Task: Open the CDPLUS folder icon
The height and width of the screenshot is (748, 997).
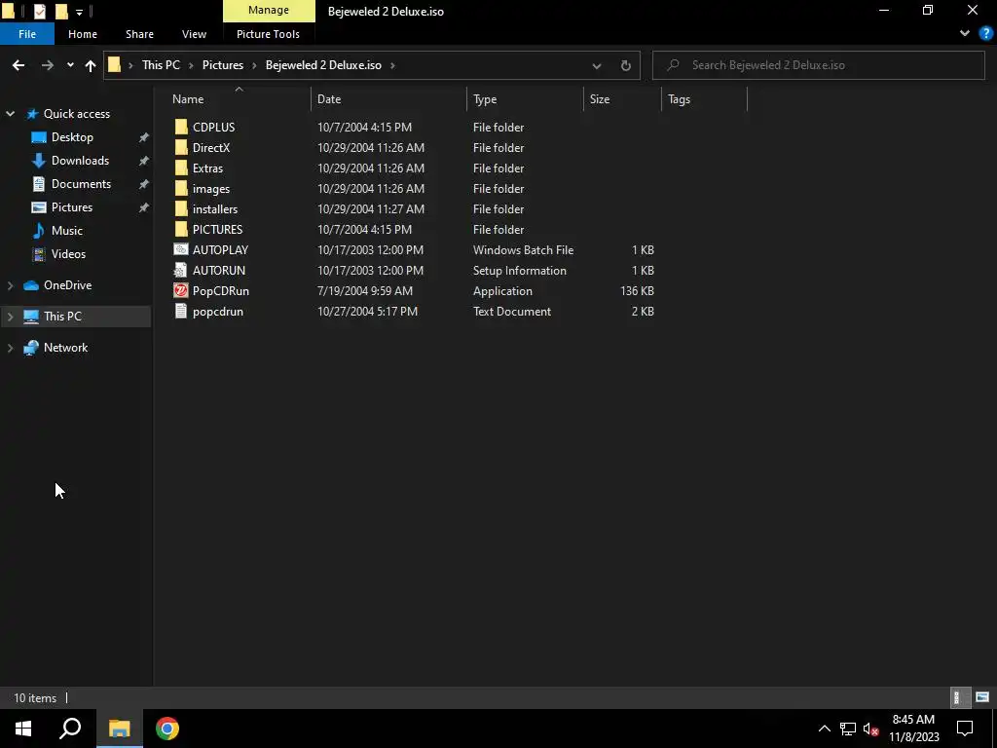Action: click(x=181, y=128)
